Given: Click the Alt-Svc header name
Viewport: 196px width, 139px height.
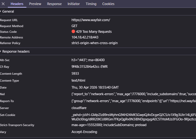Looking at the screenshot, I should pos(5,60).
